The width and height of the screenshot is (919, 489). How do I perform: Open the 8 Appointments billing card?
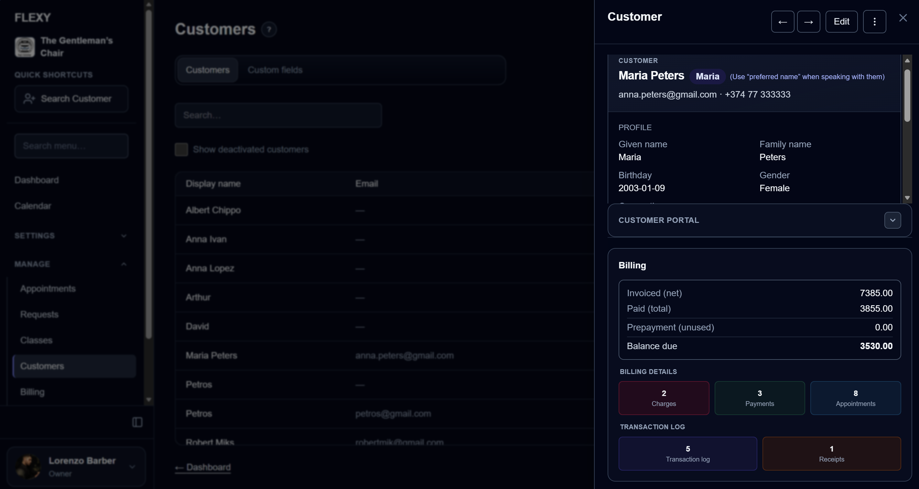pos(855,398)
